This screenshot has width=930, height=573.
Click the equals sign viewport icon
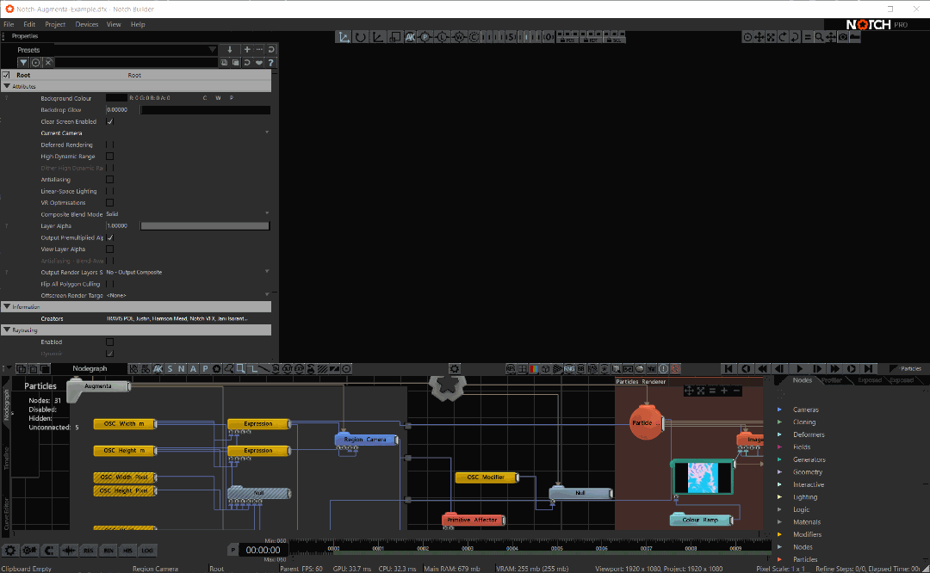click(x=807, y=37)
